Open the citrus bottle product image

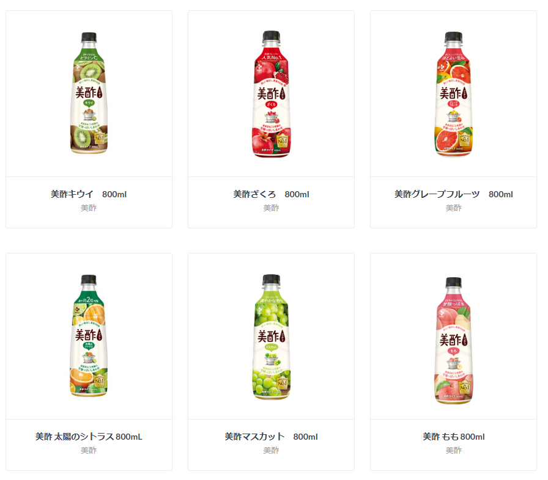tap(89, 336)
